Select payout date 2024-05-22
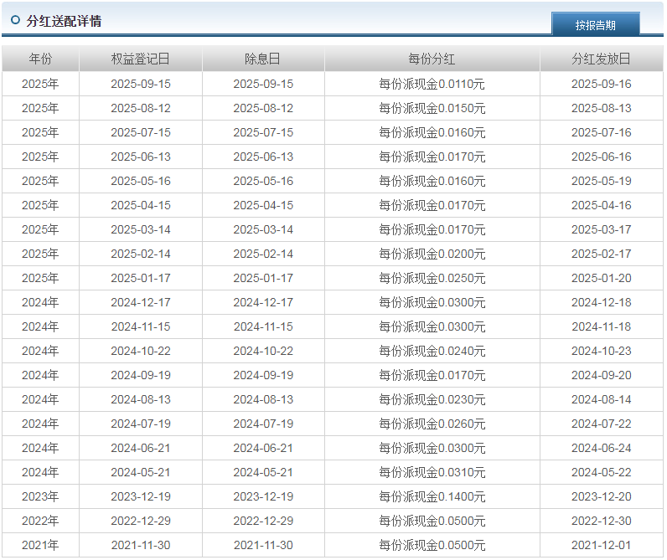This screenshot has width=667, height=560. point(601,472)
